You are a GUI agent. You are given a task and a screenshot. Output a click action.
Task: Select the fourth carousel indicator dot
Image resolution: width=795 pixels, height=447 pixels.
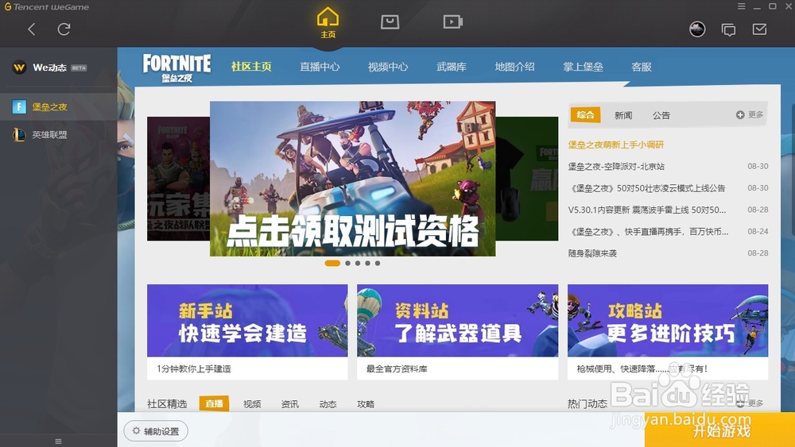368,264
